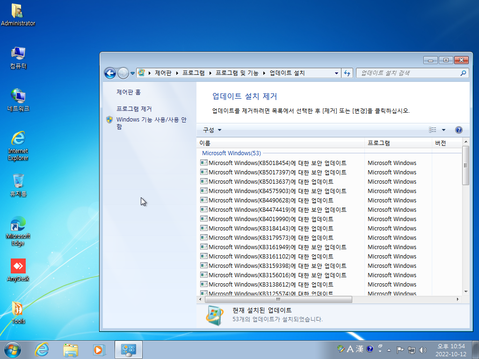The image size is (479, 359).
Task: Collapse the Microsoft Windows(53) group
Action: [231, 153]
